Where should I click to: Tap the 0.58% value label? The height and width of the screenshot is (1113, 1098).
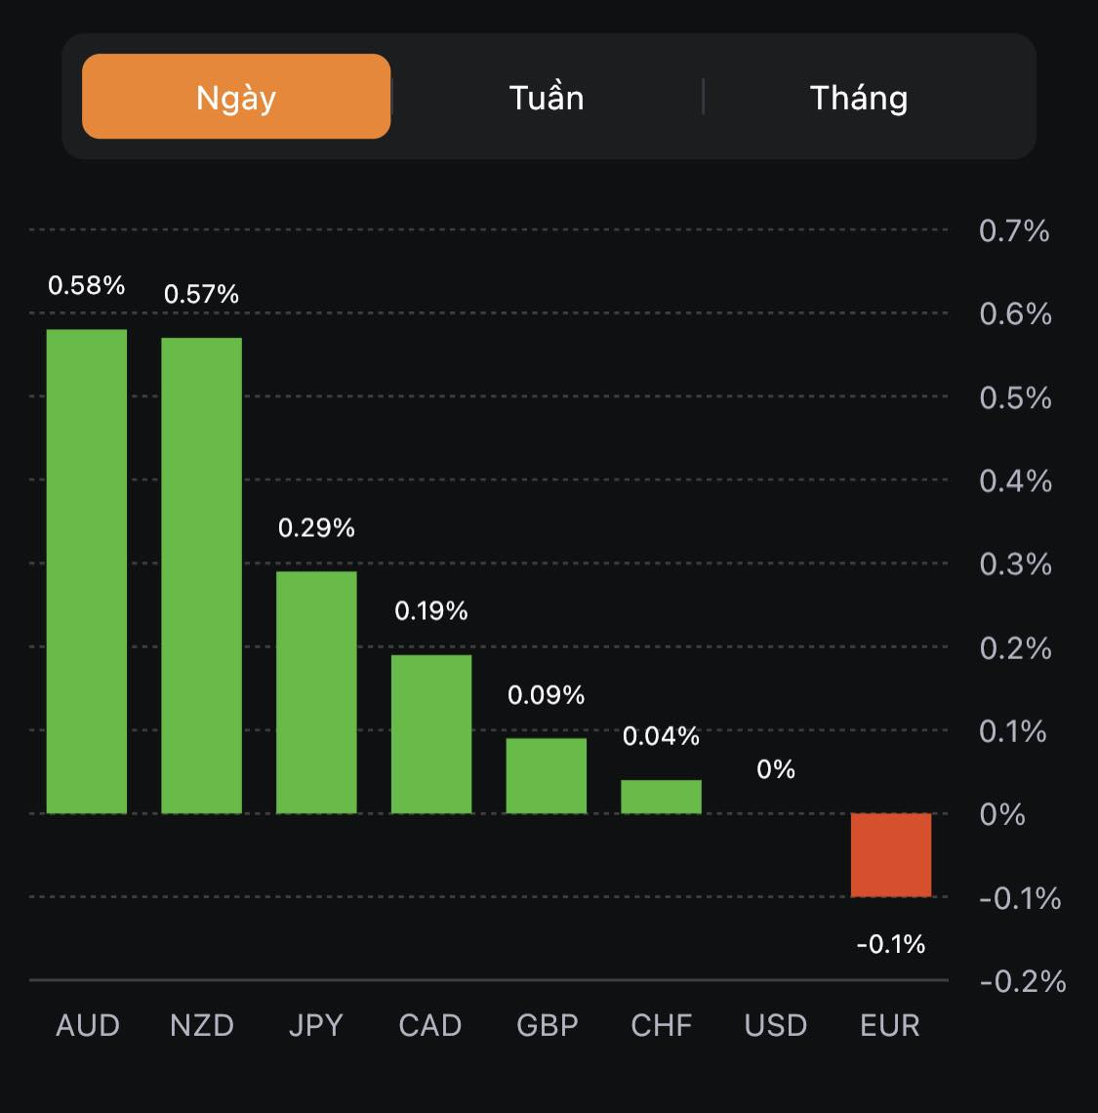pyautogui.click(x=87, y=285)
